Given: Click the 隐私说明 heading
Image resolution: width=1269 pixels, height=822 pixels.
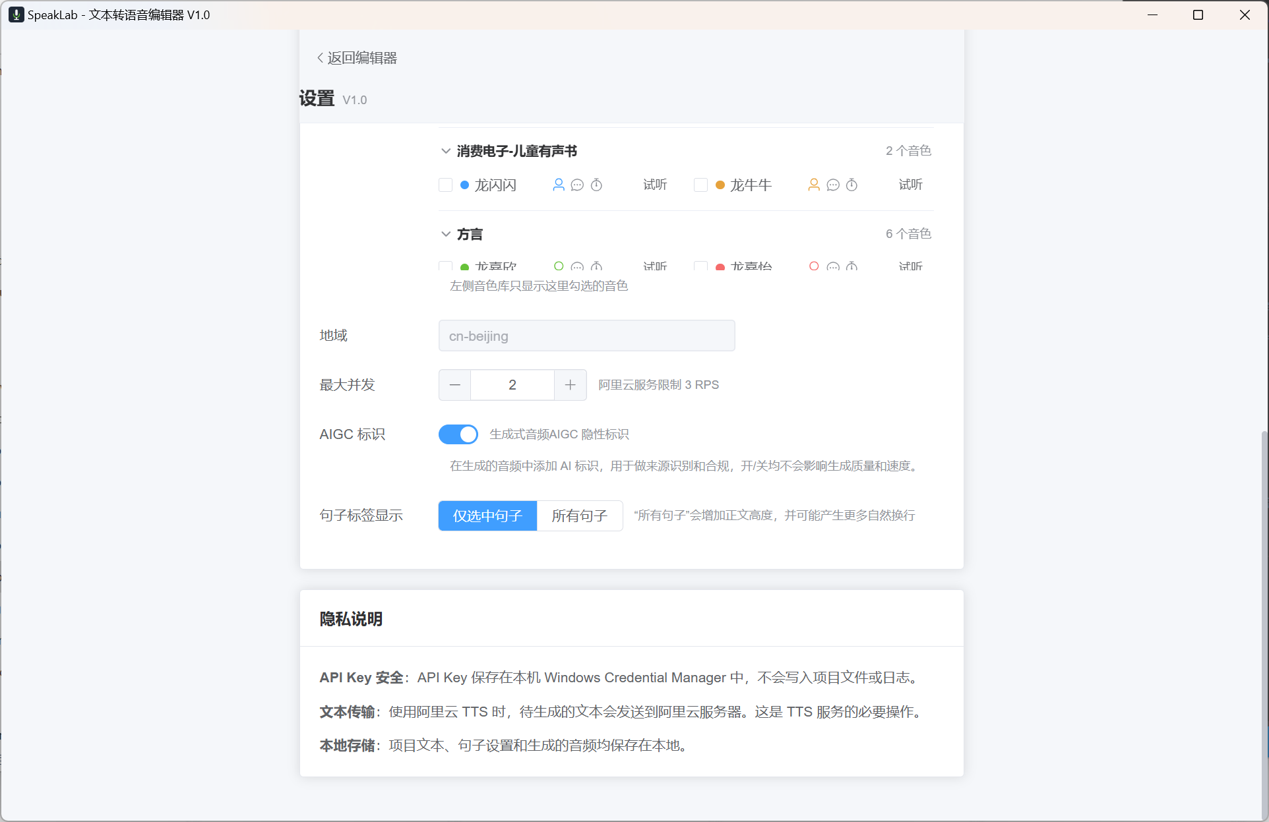Looking at the screenshot, I should point(351,619).
